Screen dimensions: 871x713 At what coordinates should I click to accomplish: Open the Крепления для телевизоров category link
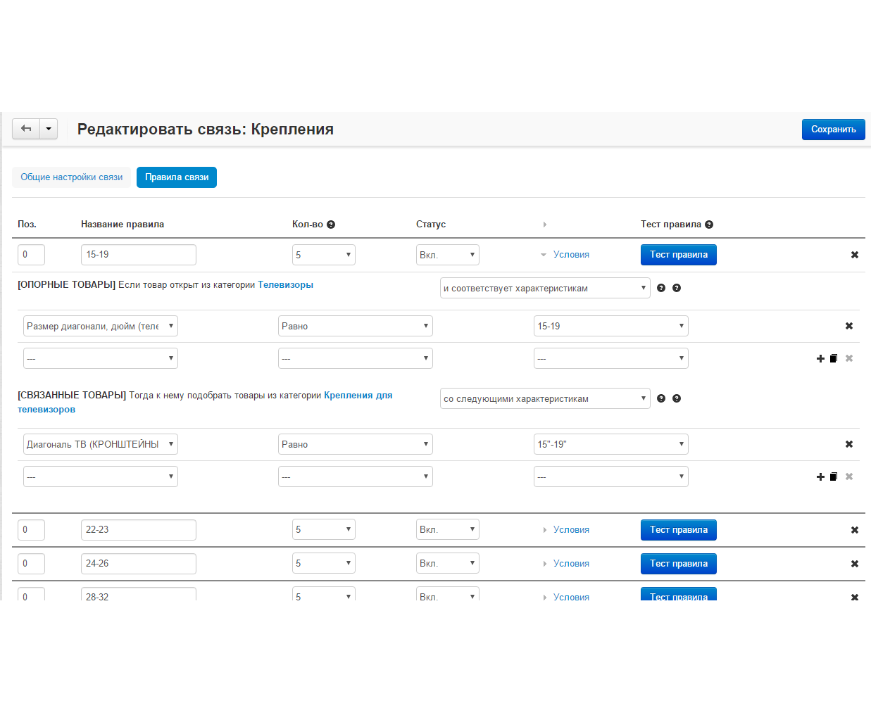[x=358, y=396]
